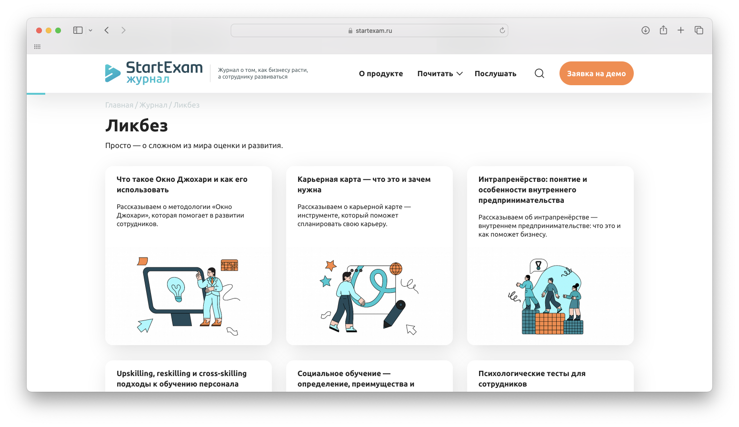The image size is (739, 427).
Task: Click the 'Просто — о сложном' subtitle text
Action: [194, 146]
